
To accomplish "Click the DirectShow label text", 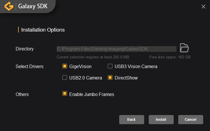I will tap(126, 78).
